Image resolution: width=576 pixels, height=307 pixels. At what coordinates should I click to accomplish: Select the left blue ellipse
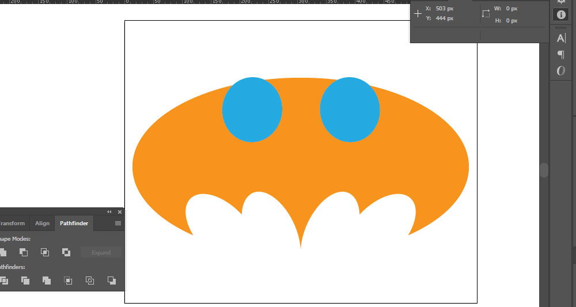[x=252, y=109]
